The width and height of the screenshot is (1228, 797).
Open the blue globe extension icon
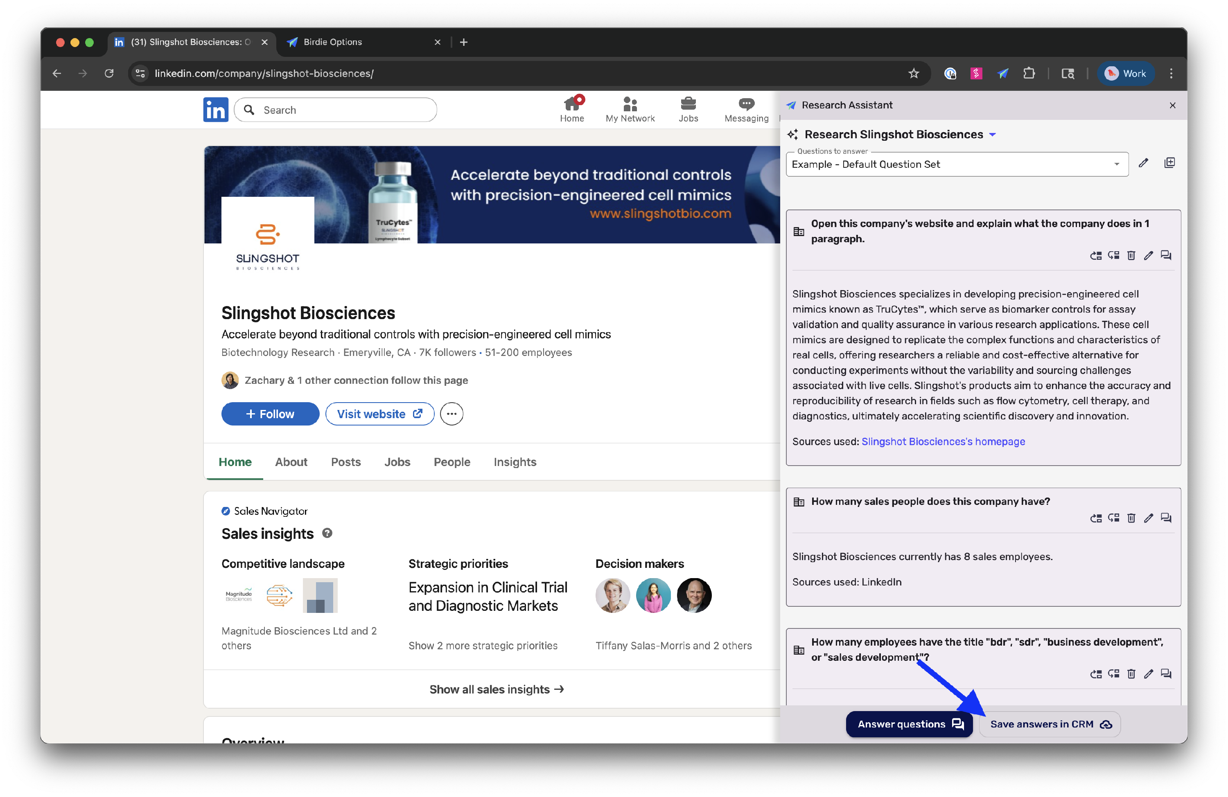(x=950, y=74)
